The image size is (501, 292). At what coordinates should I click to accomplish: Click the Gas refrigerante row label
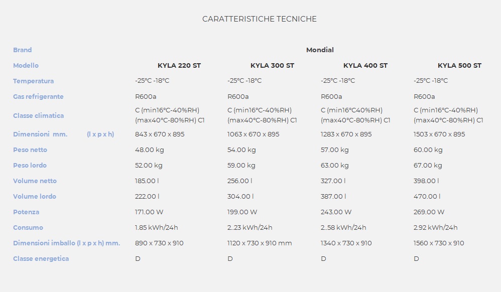38,96
